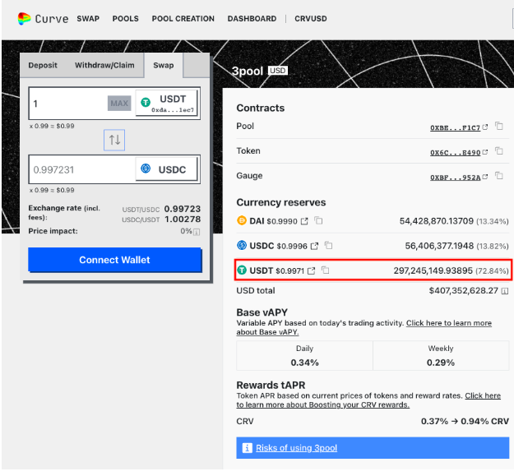Image resolution: width=514 pixels, height=476 pixels.
Task: Open the USDC reserves external link icon
Action: click(314, 246)
